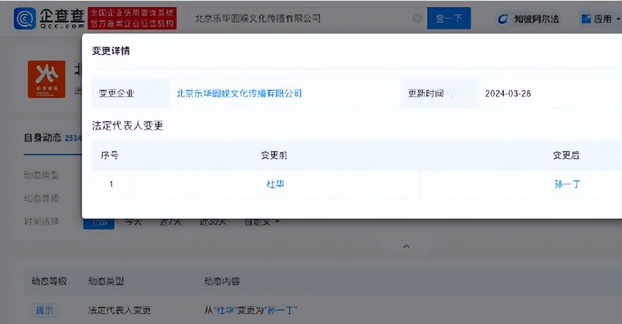This screenshot has height=324, width=622.
Task: Click the 应用 grid icon in header
Action: [x=586, y=19]
